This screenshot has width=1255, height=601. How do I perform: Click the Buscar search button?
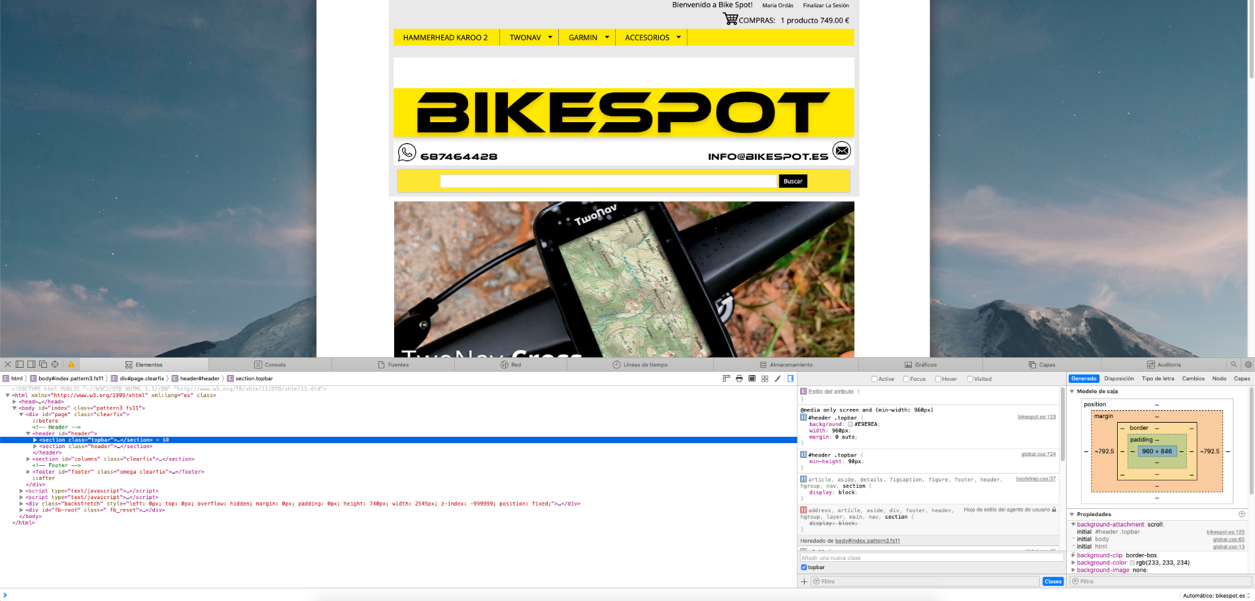793,181
